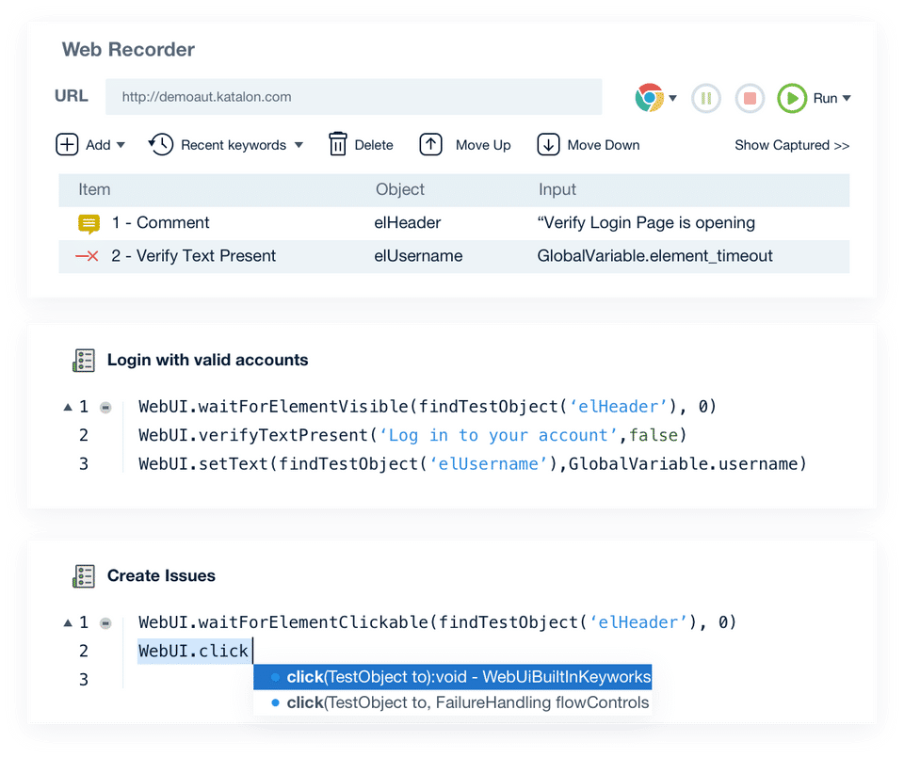Click the fold circle on Login script line 1
The image size is (904, 758).
(x=105, y=408)
